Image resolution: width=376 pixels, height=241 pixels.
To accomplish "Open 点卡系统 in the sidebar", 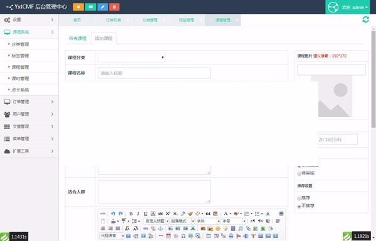I will click(x=20, y=90).
